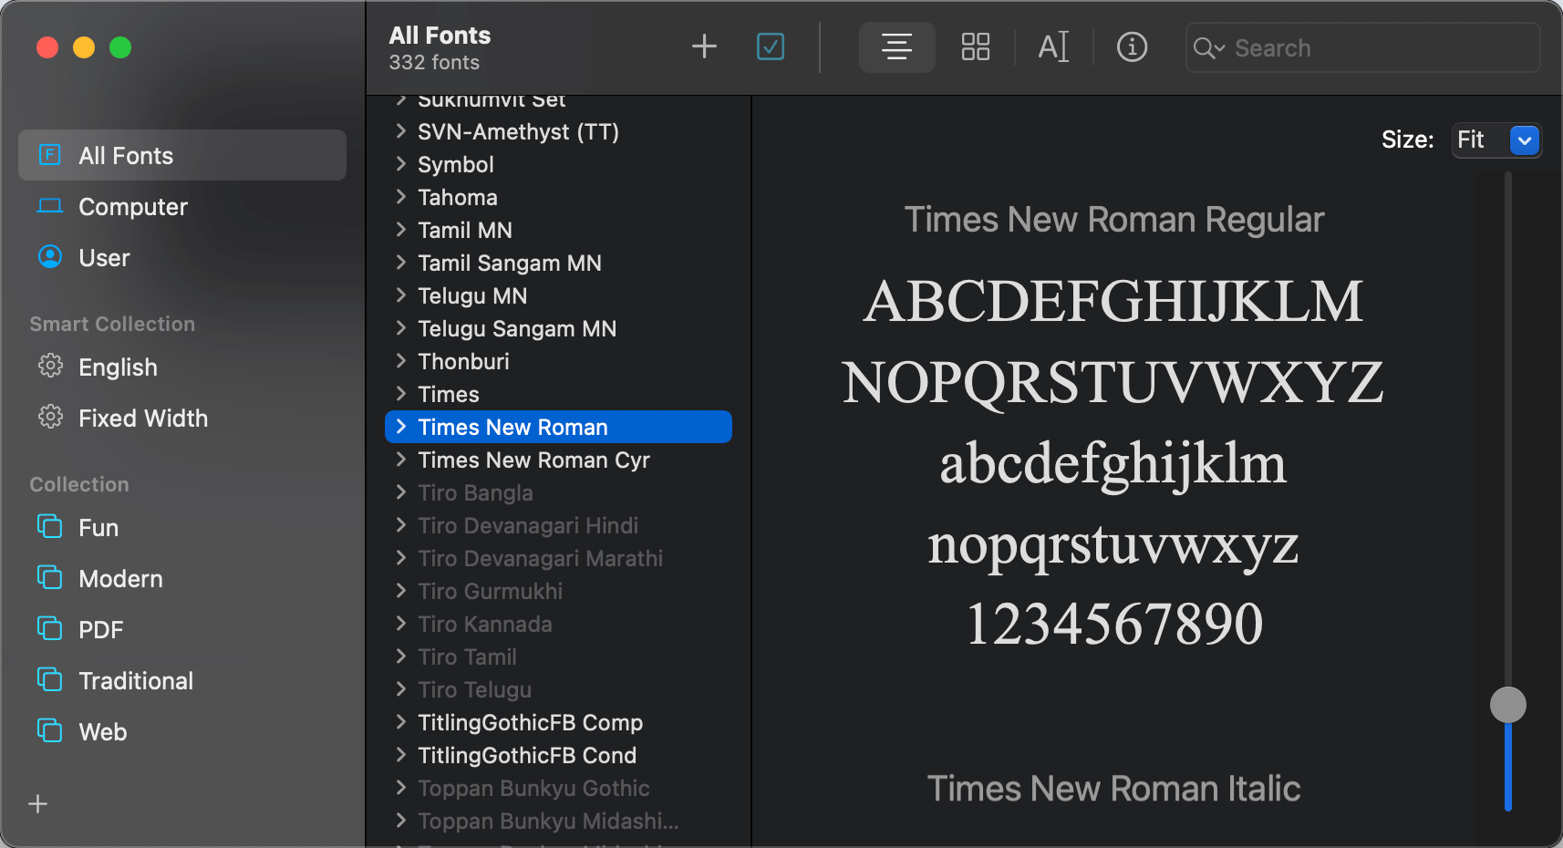The height and width of the screenshot is (848, 1563).
Task: Add a new collection with sidebar plus
Action: pos(38,803)
